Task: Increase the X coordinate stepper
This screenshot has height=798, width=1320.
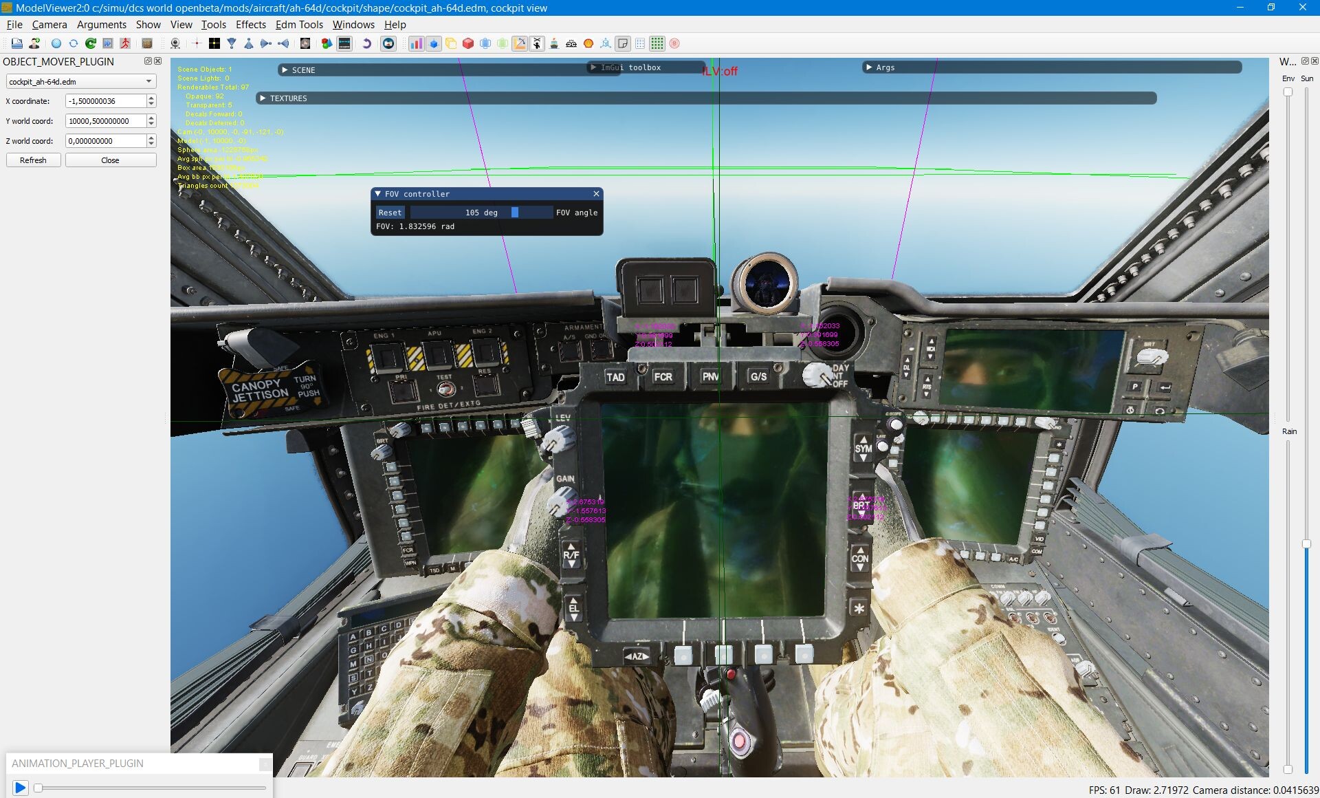Action: pyautogui.click(x=151, y=98)
